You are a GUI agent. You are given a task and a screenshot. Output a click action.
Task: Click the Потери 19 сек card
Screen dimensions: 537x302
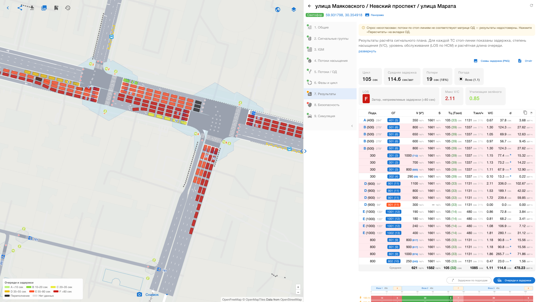click(437, 76)
